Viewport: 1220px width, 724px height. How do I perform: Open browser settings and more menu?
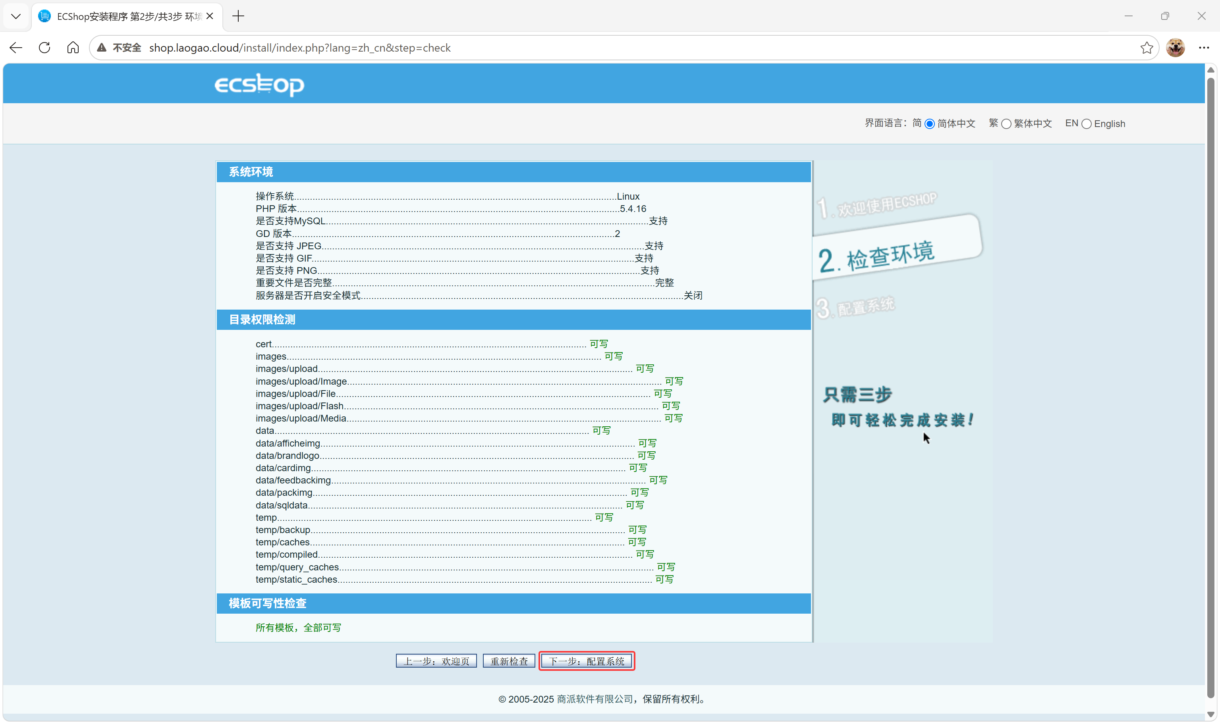pyautogui.click(x=1204, y=48)
